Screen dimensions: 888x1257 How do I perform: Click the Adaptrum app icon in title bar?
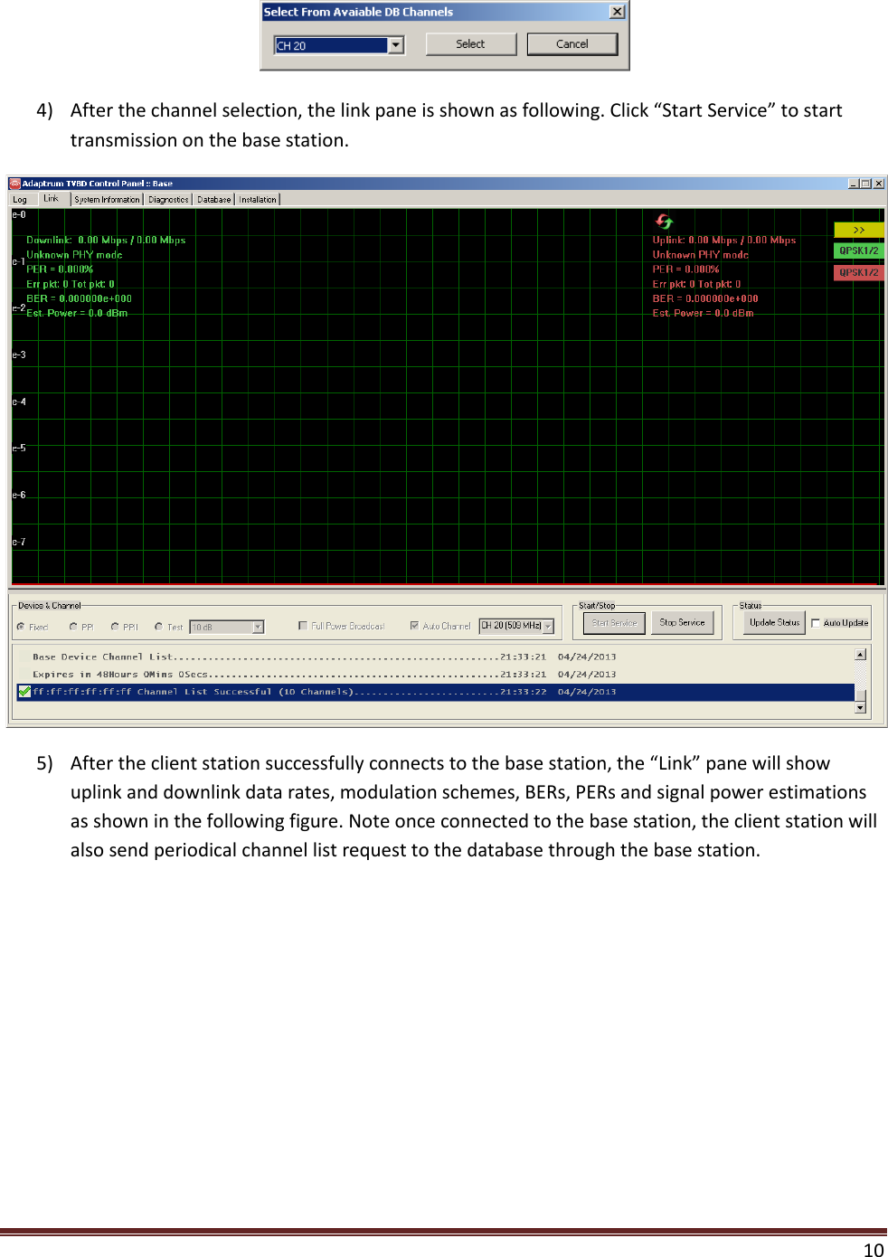click(14, 184)
